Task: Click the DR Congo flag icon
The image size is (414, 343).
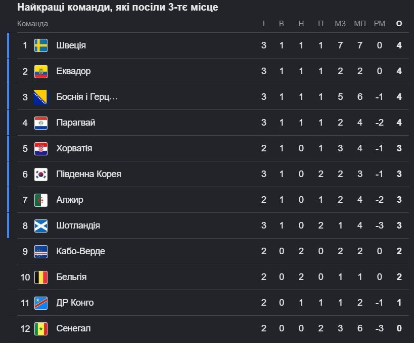Action: (41, 303)
